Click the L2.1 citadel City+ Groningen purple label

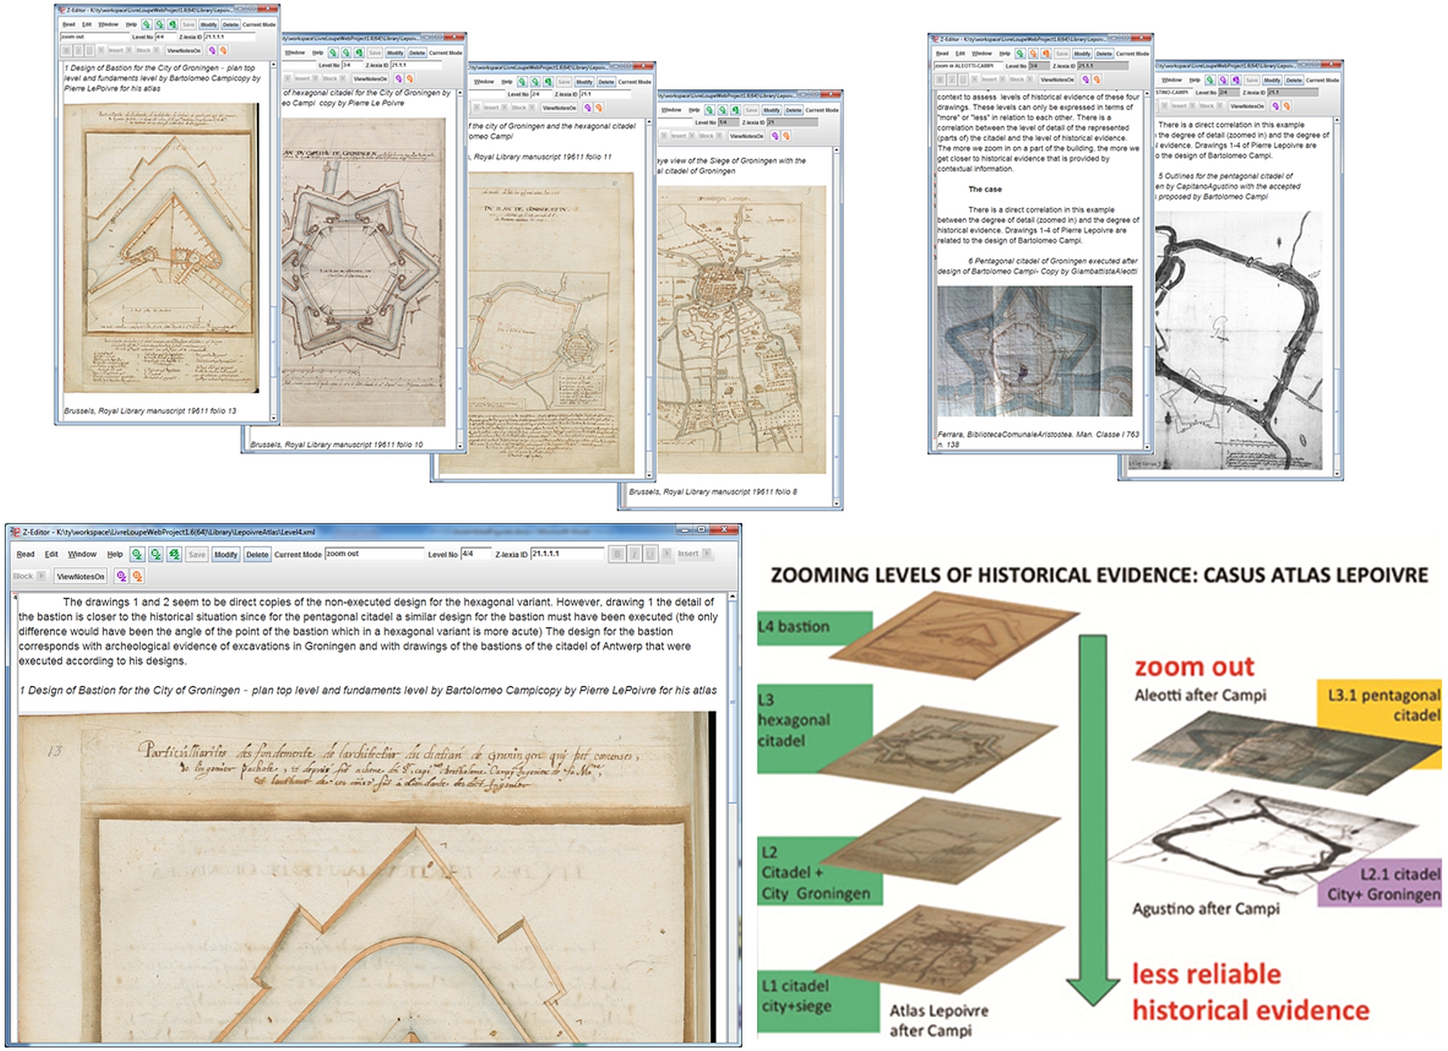click(1379, 884)
